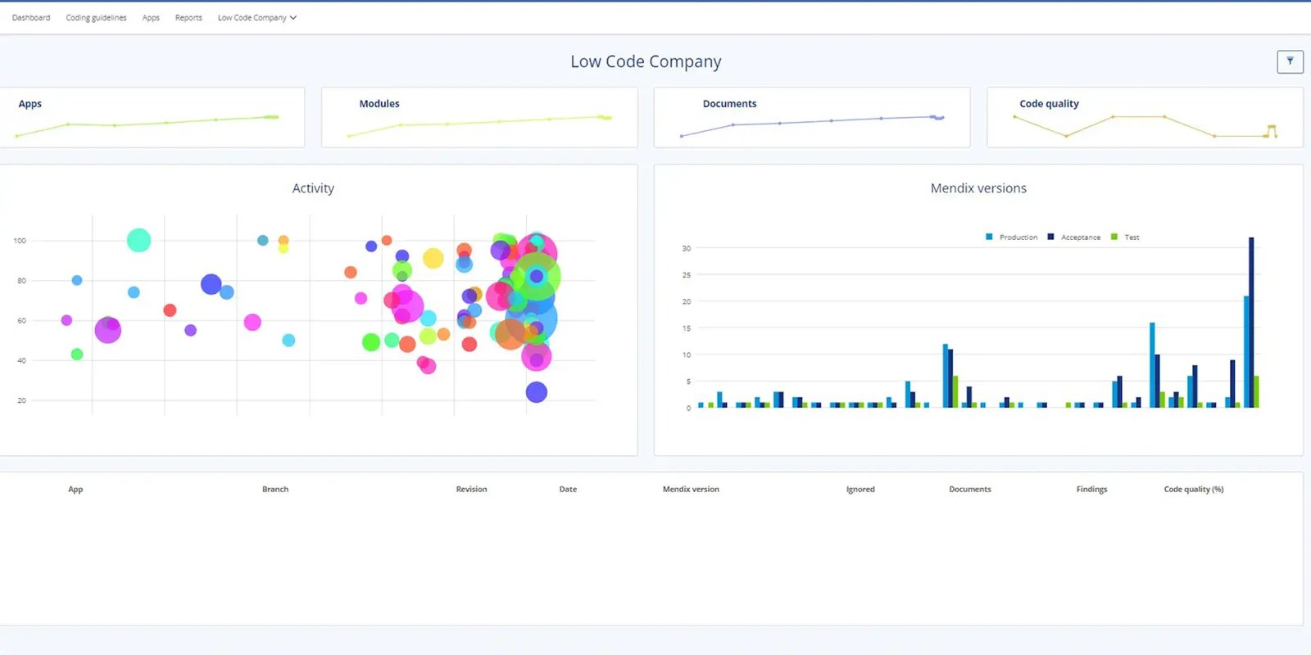Go to Coding guidelines page

[96, 17]
